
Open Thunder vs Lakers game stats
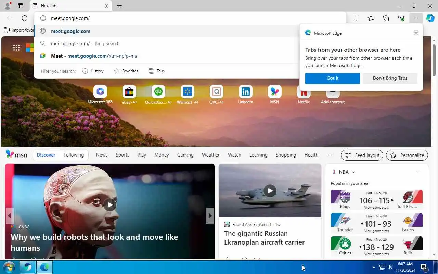tap(376, 231)
